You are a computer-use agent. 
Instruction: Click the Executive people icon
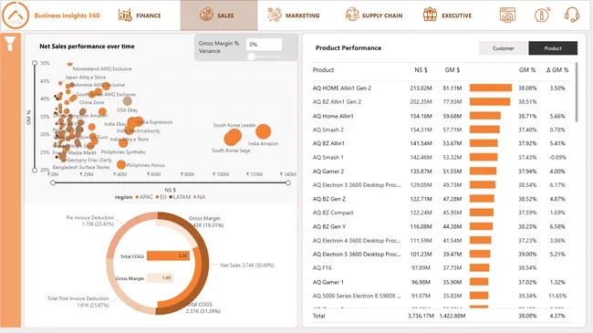[430, 15]
